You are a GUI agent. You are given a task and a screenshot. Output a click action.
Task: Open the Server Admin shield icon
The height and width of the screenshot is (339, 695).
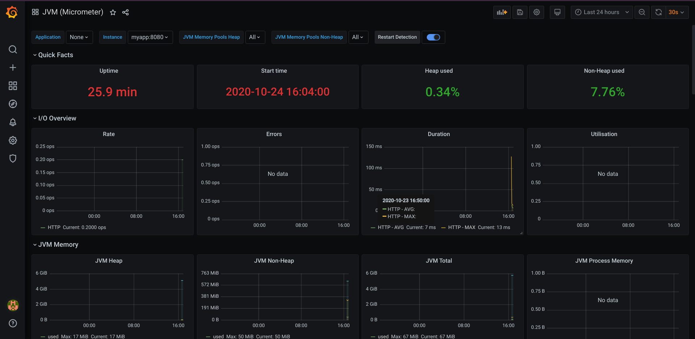pos(13,158)
